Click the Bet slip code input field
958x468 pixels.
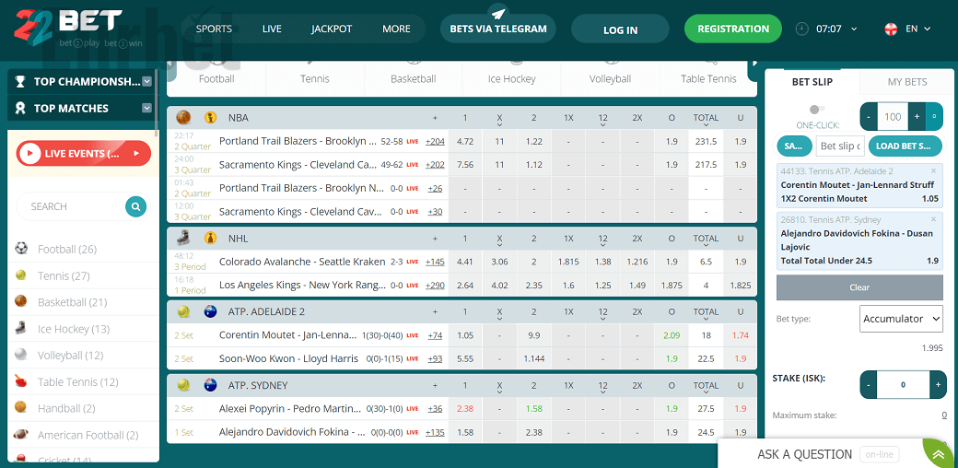[840, 146]
